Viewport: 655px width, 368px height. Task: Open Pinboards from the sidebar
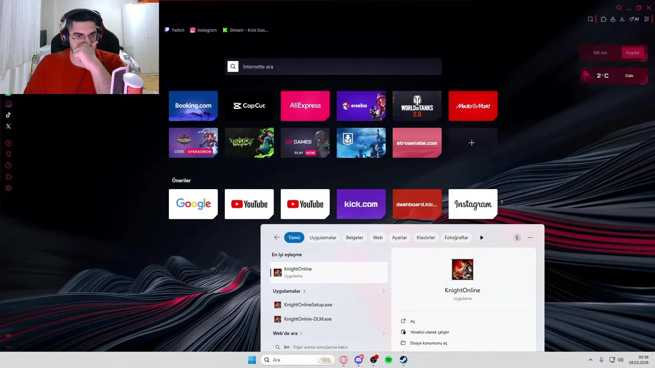pyautogui.click(x=8, y=154)
